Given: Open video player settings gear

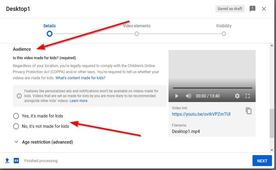Looking at the screenshot, I should click(237, 96).
